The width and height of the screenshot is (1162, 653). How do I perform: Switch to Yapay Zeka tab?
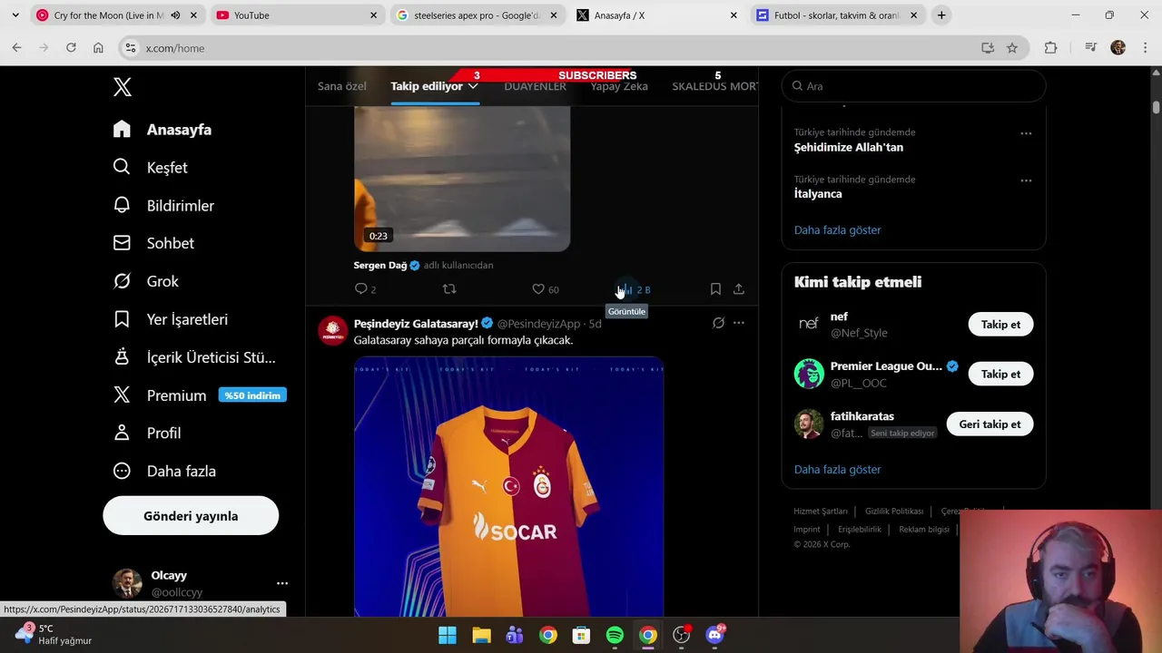[619, 86]
